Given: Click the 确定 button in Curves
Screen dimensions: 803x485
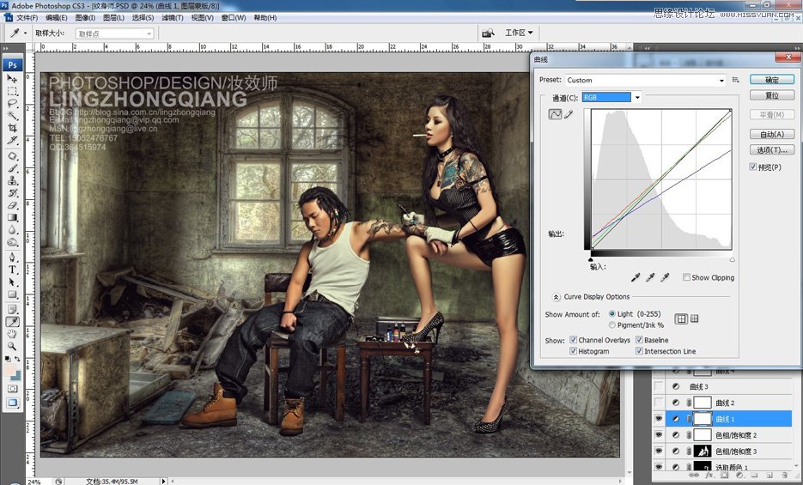Looking at the screenshot, I should pos(771,80).
